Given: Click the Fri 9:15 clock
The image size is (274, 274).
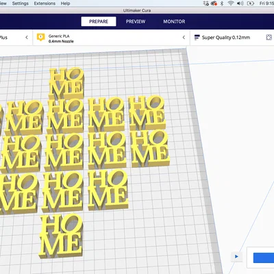Looking at the screenshot, I should pos(266,3).
